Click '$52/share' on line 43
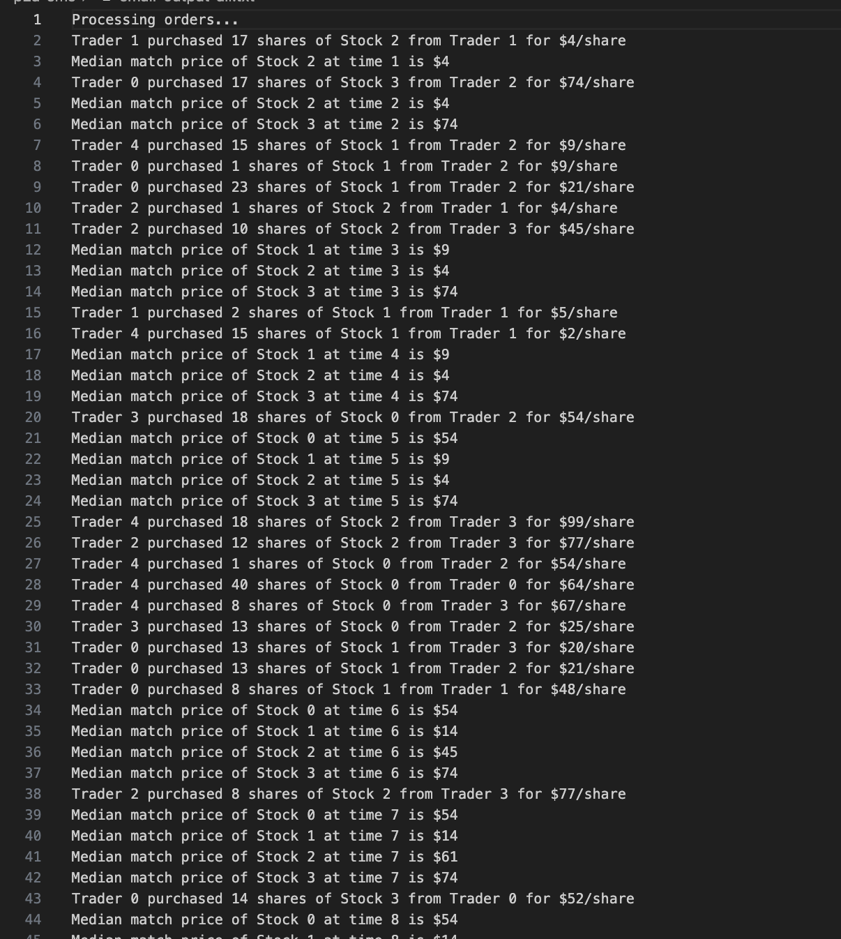Image resolution: width=841 pixels, height=939 pixels. pyautogui.click(x=596, y=899)
